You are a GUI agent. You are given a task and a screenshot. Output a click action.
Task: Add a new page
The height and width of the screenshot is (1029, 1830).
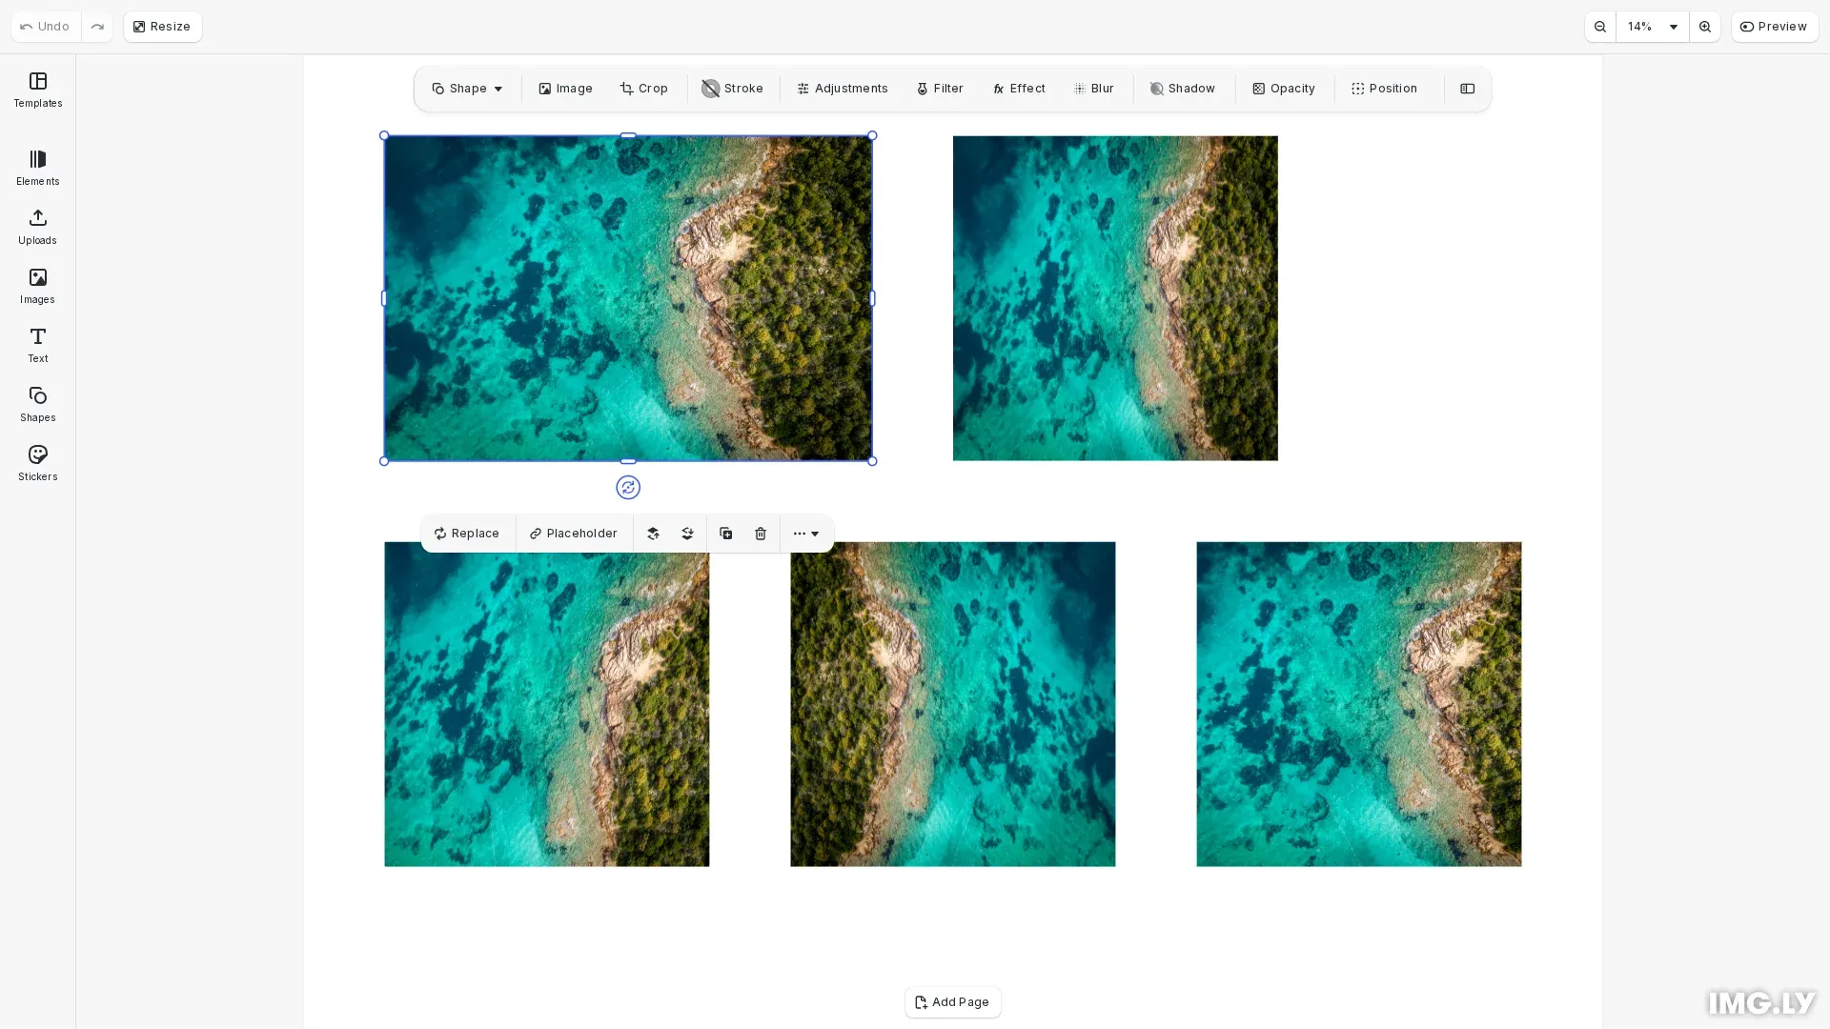(x=952, y=1001)
